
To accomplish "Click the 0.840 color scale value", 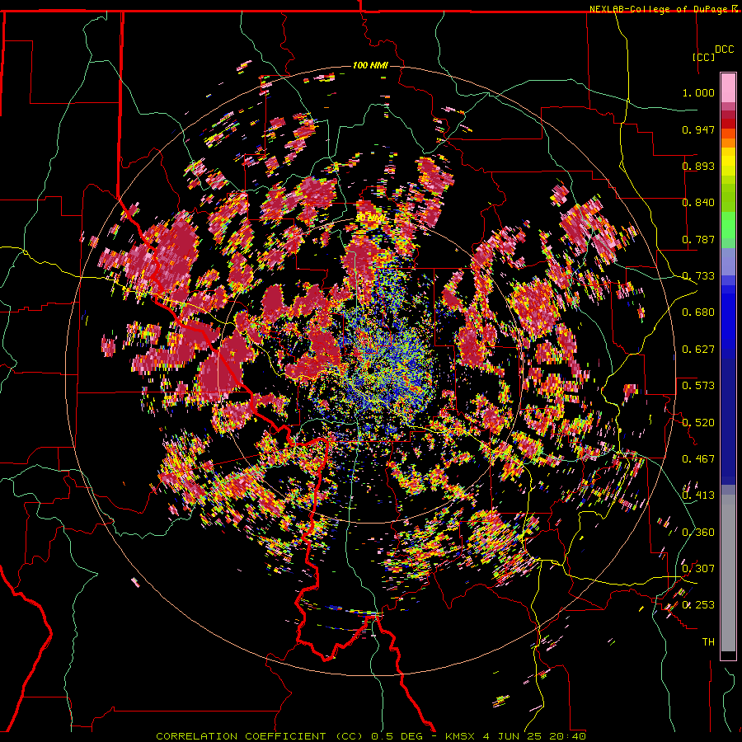I will tap(698, 203).
